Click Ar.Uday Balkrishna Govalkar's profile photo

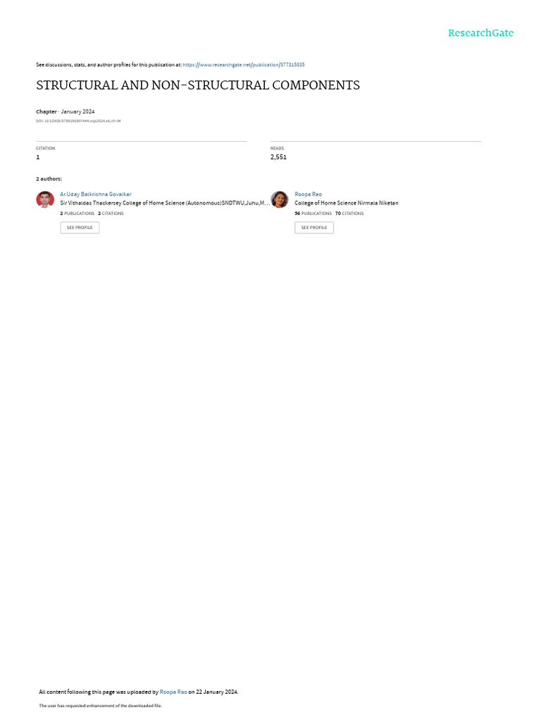click(x=45, y=200)
